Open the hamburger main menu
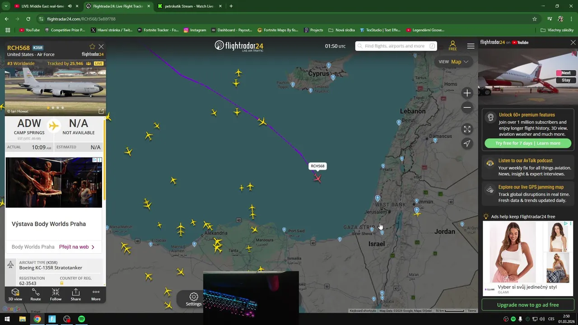The width and height of the screenshot is (578, 325). pos(471,46)
